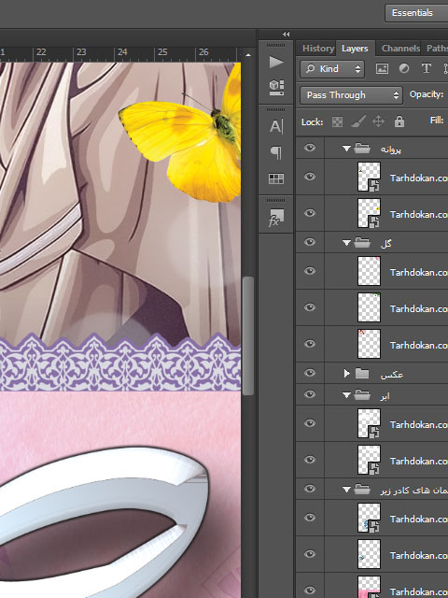Screen dimensions: 448x598
Task: Open the Pass Through blend mode dropdown
Action: click(x=351, y=95)
